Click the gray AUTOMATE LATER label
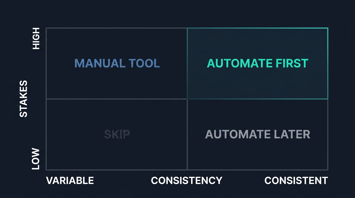The height and width of the screenshot is (198, 355). point(257,134)
